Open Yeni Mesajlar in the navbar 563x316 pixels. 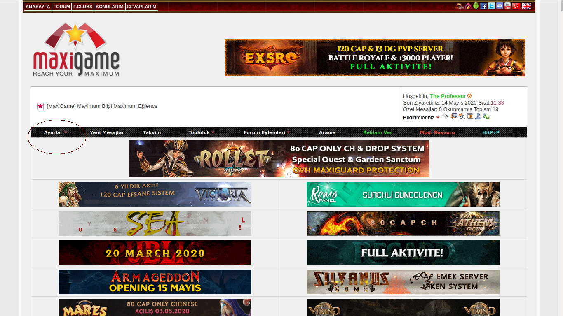pos(107,132)
